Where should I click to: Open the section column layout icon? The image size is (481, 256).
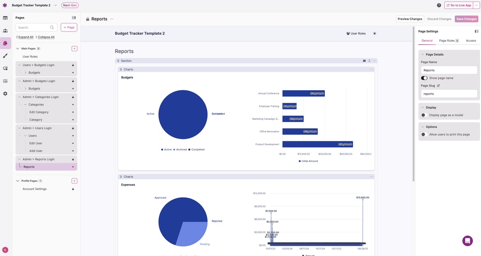pos(364,61)
